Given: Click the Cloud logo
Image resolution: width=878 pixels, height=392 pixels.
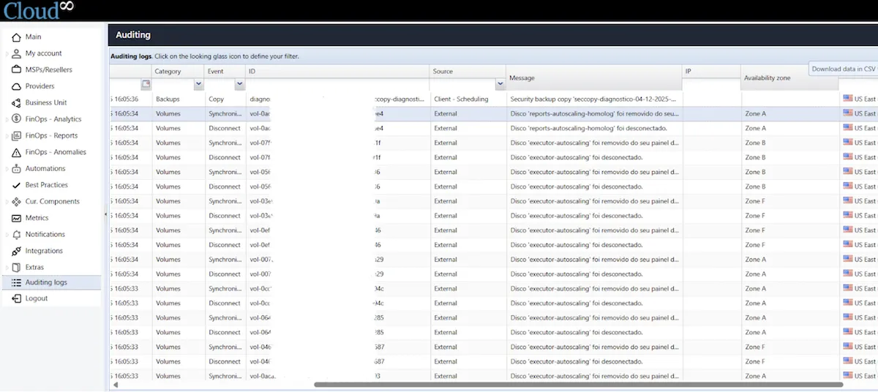Looking at the screenshot, I should click(38, 10).
